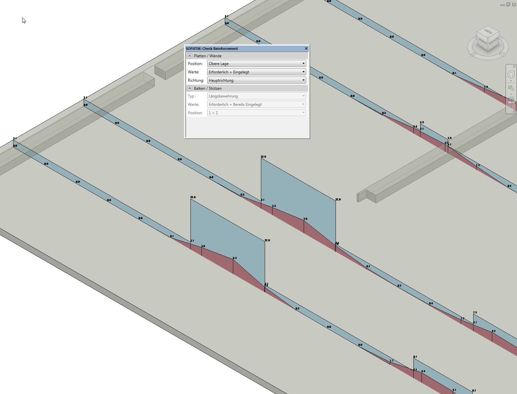Collapse the Balken / Stützen section
The image size is (517, 394).
pos(190,88)
